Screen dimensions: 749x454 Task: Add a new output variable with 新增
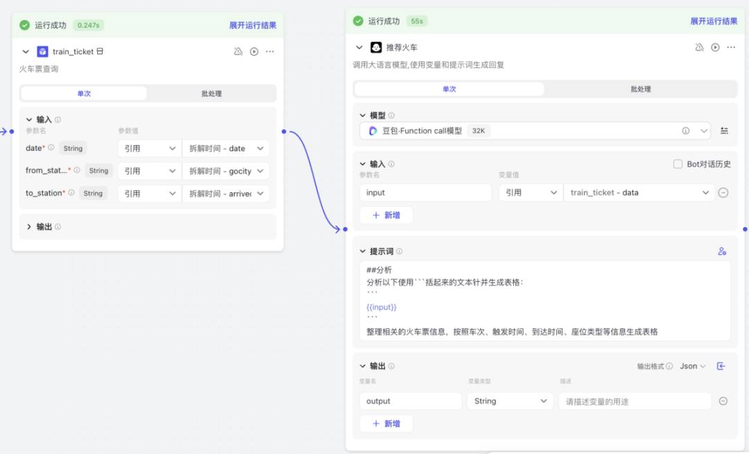tap(386, 423)
